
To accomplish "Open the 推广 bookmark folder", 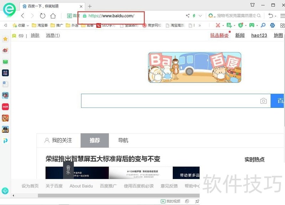I will (57, 25).
